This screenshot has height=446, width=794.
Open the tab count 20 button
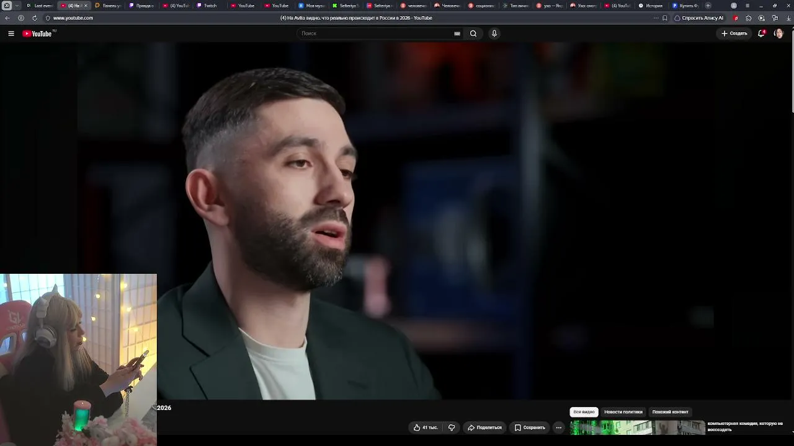pyautogui.click(x=7, y=6)
